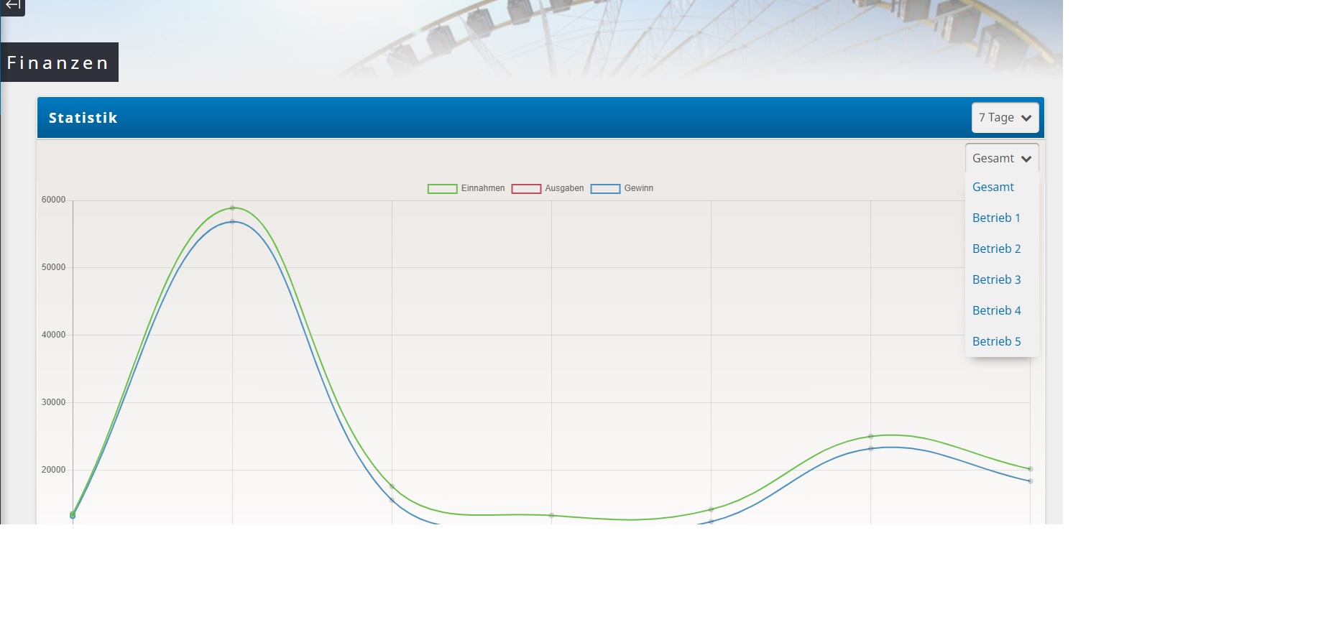Toggle the Einnahmen legend label

[x=482, y=188]
